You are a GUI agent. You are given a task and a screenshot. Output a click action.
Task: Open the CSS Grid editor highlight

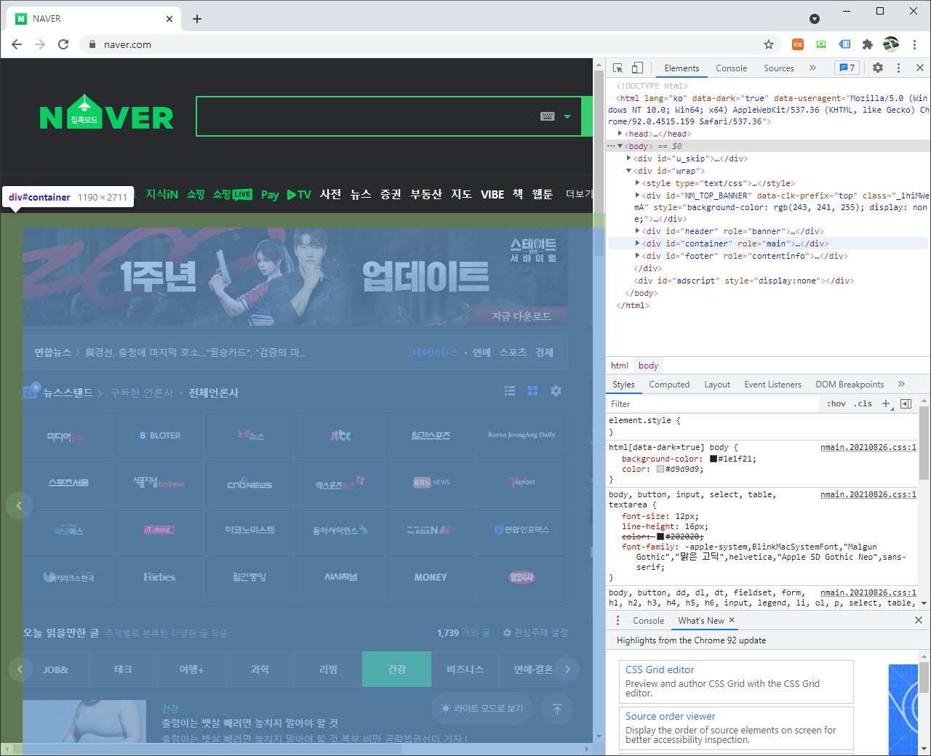735,681
